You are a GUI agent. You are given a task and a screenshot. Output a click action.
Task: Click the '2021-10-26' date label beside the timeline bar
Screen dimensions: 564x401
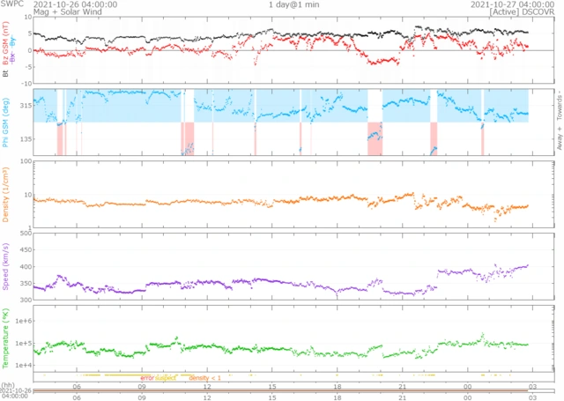click(x=16, y=391)
